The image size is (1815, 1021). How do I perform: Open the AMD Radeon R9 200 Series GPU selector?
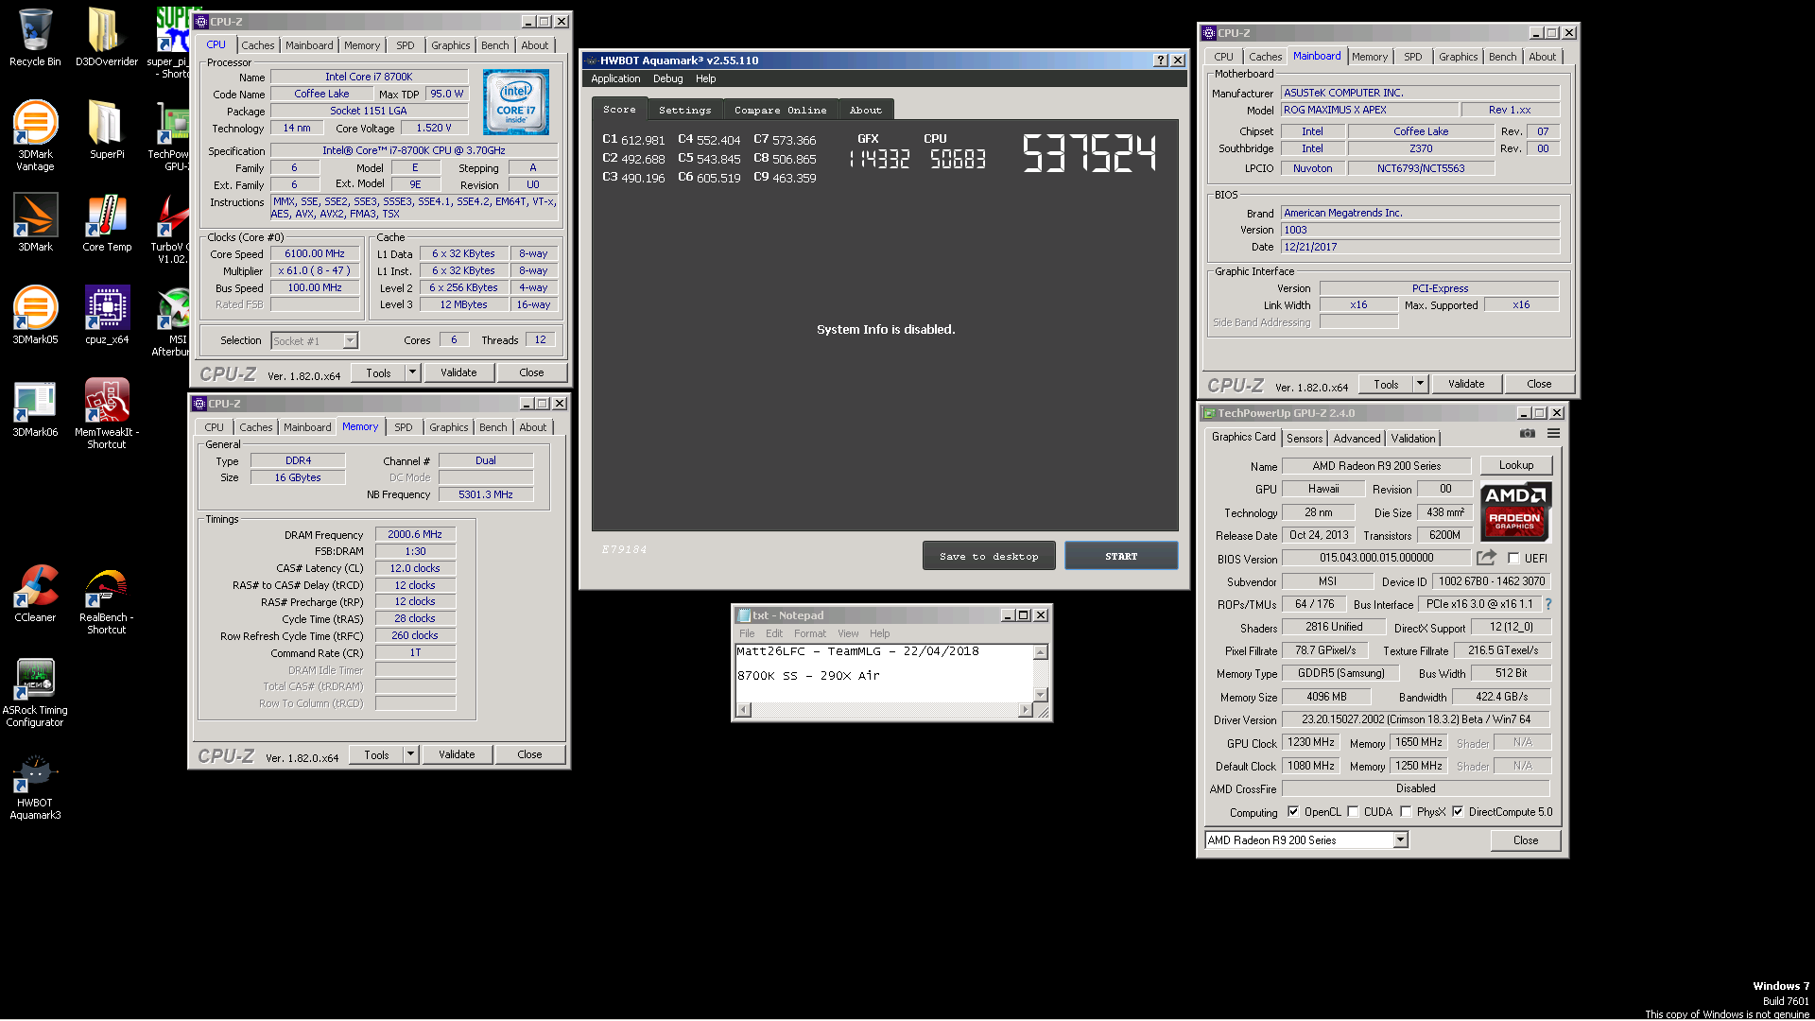tap(1306, 840)
